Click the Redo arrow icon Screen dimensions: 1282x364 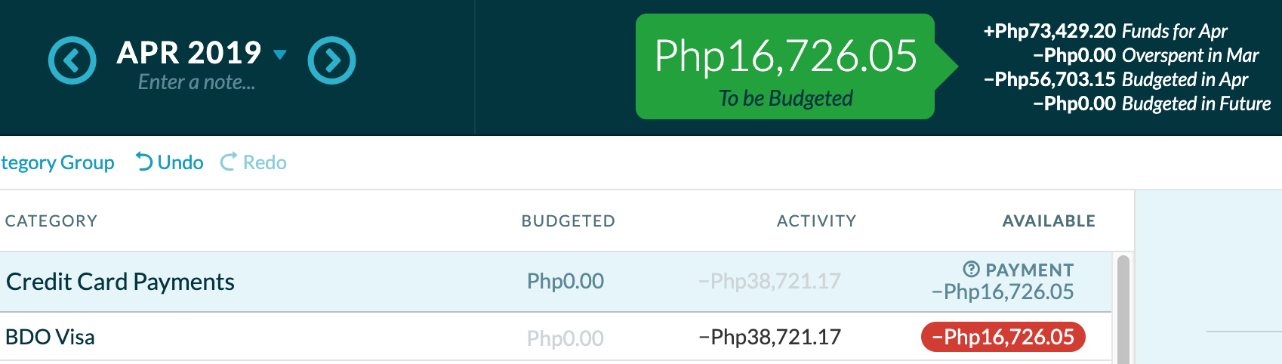click(228, 162)
